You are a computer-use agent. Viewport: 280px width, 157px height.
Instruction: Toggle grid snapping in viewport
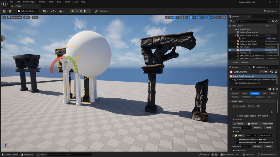coord(191,17)
